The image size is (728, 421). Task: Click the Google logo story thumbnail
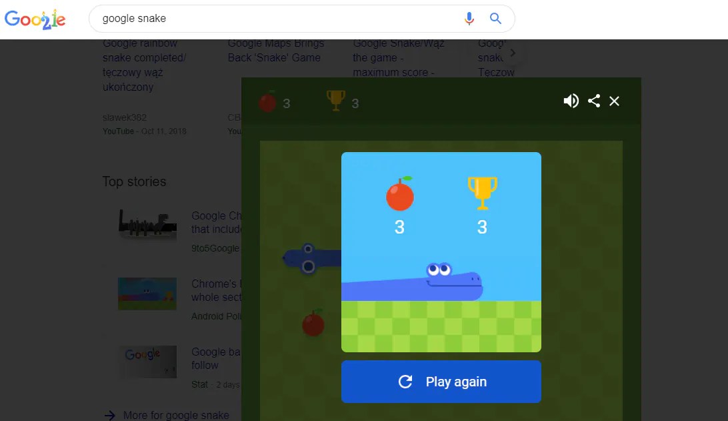click(147, 362)
